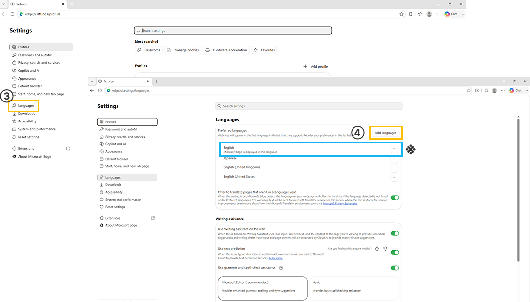Toggle Use Writing Assistant on the web

(395, 233)
